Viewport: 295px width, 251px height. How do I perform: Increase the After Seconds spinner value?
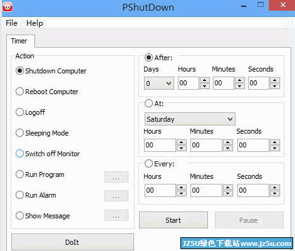[275, 80]
